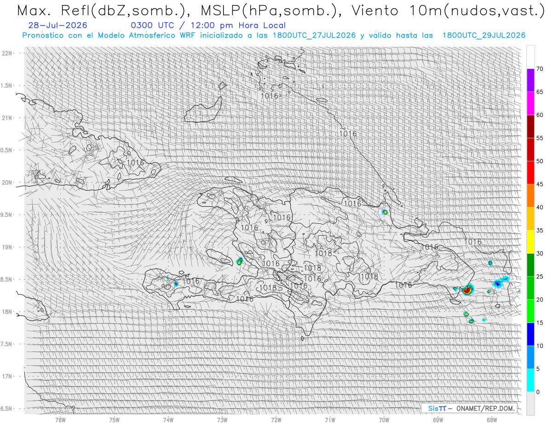
Task: Click the dark blue 10–15 dBZ color band
Action: click(530, 334)
